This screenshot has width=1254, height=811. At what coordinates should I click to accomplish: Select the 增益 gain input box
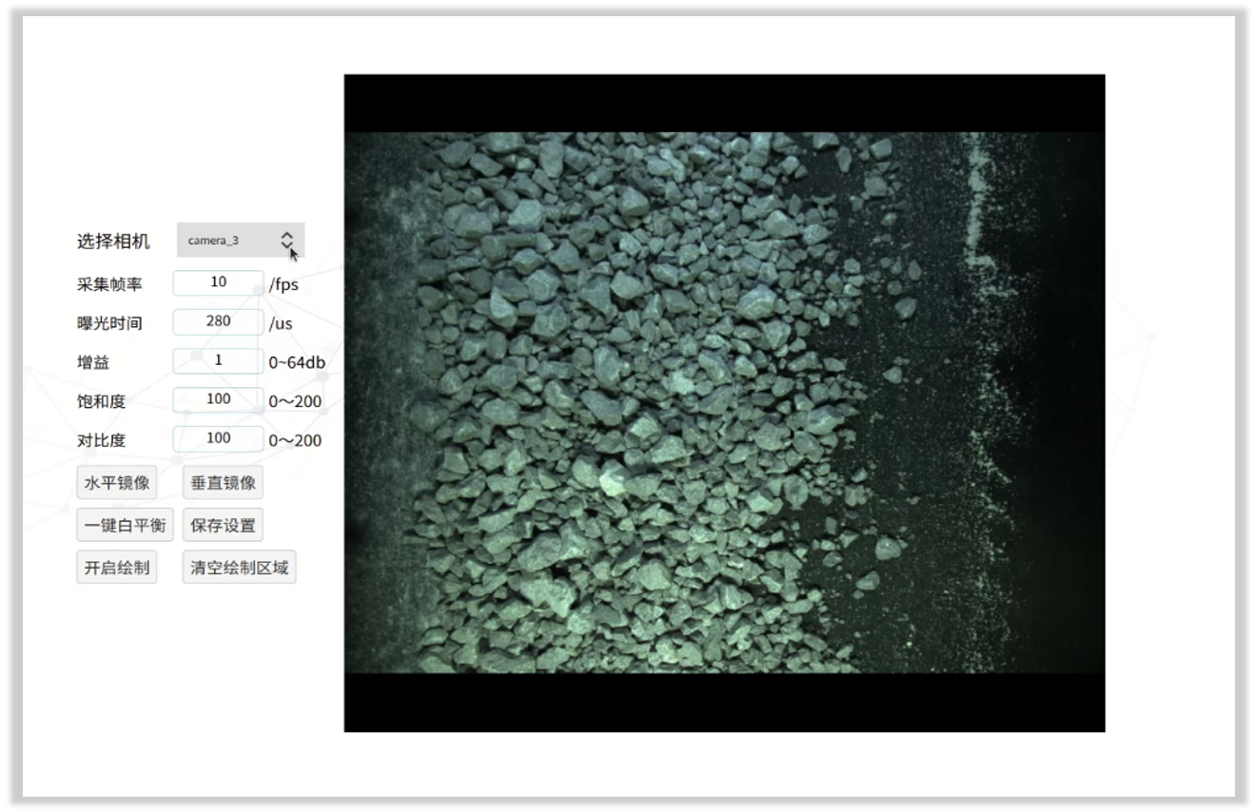coord(218,361)
